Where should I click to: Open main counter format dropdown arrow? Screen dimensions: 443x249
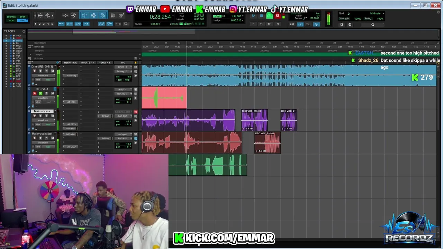click(173, 17)
